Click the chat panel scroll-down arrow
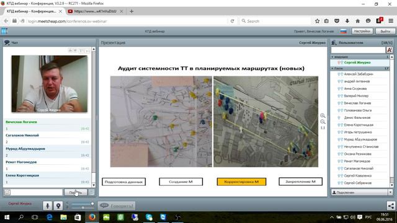The image size is (397, 223). [x=94, y=185]
